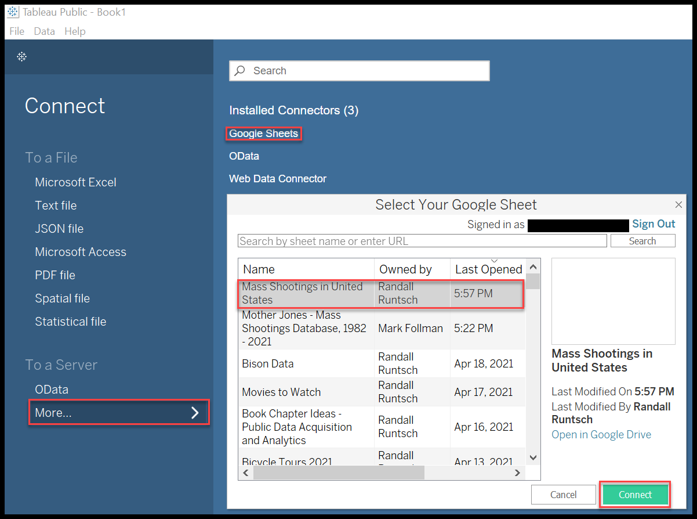697x519 pixels.
Task: Choose Microsoft Access connection
Action: (81, 252)
